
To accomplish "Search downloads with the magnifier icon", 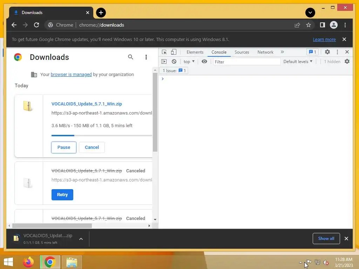I will tap(130, 57).
